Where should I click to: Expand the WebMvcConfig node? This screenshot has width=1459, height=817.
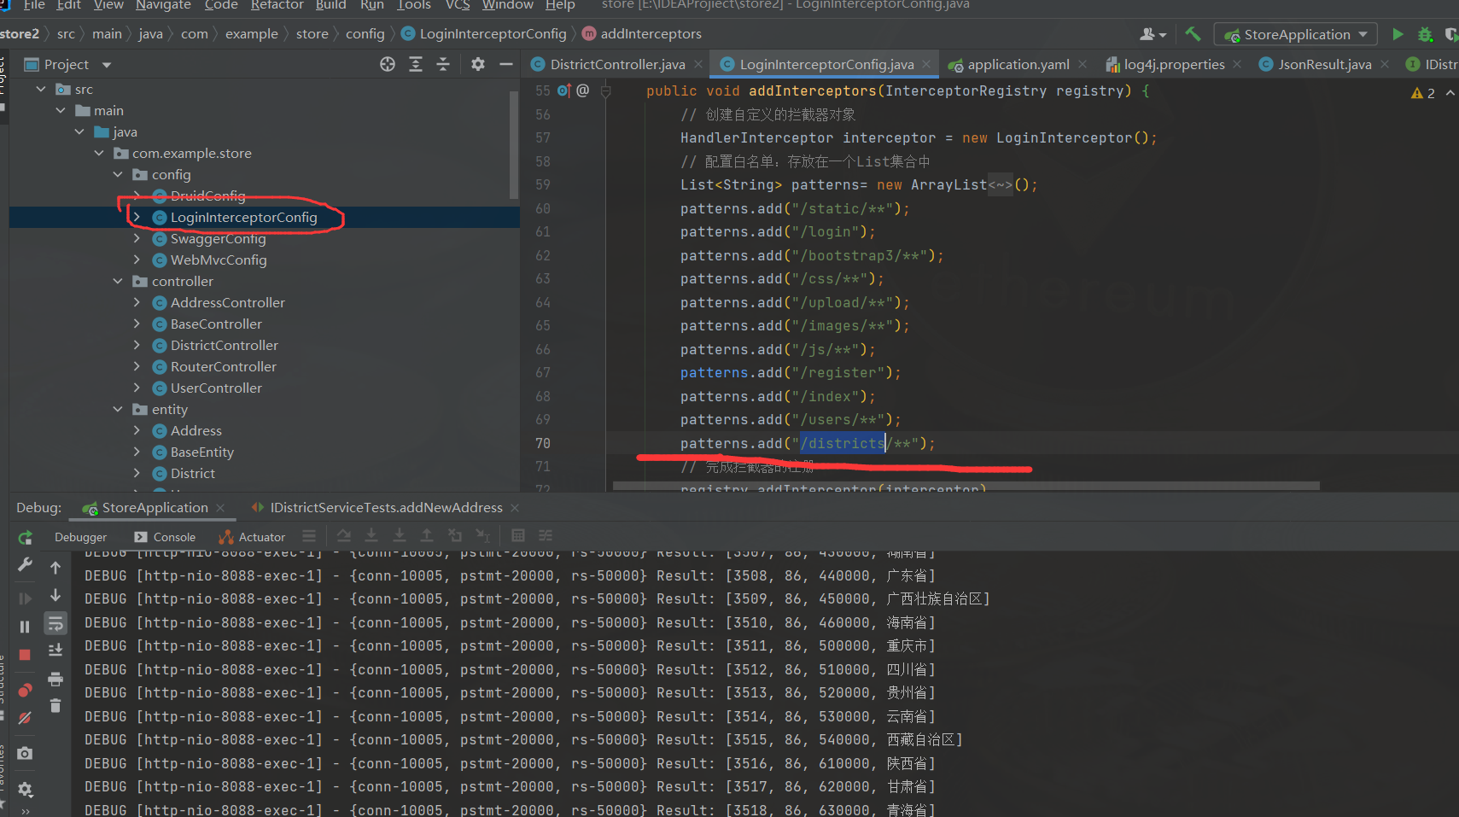tap(137, 260)
